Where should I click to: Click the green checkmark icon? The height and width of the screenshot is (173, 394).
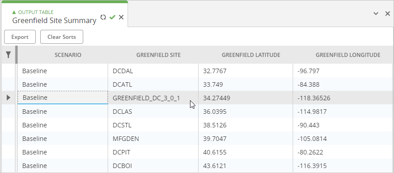coord(112,17)
